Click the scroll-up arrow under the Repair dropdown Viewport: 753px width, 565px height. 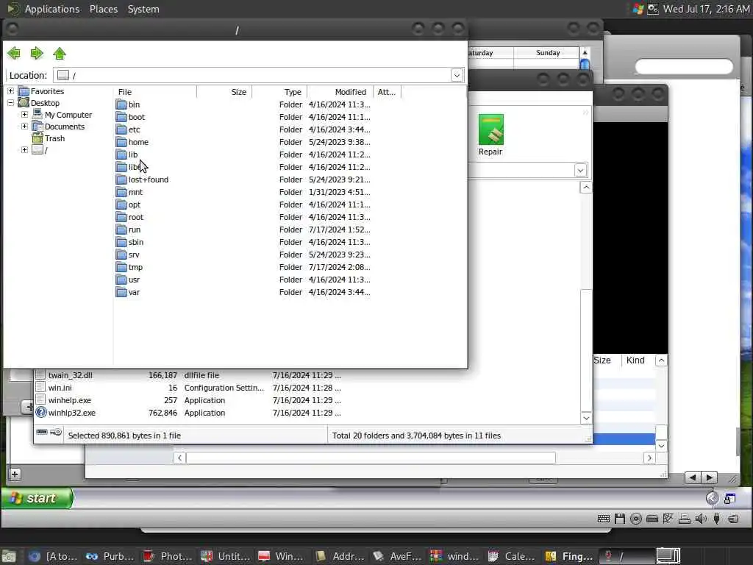(586, 188)
